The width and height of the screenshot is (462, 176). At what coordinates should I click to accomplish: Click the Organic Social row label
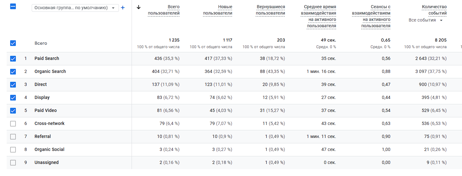[49, 150]
